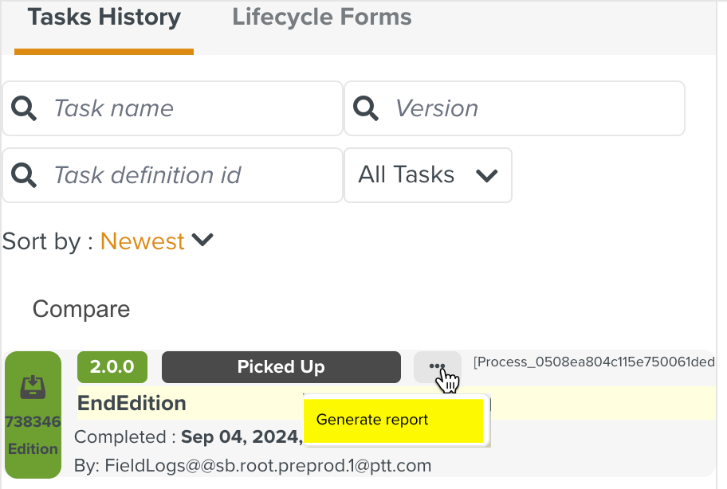Screen dimensions: 727x489
Task: Switch to the Tasks History tab
Action: coord(104,18)
